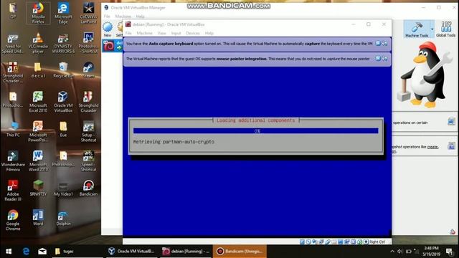Select Adobe Reader XI desktop icon
This screenshot has height=258, width=459.
pyautogui.click(x=13, y=191)
